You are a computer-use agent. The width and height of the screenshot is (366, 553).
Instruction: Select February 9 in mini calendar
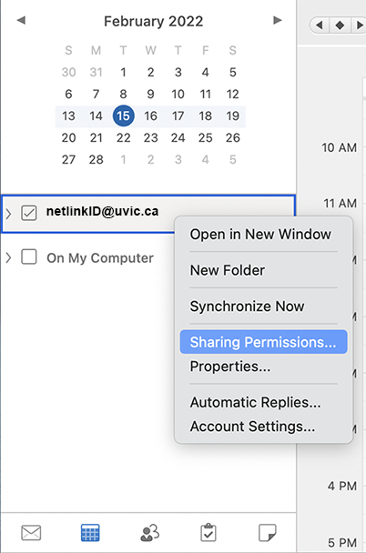click(x=151, y=95)
